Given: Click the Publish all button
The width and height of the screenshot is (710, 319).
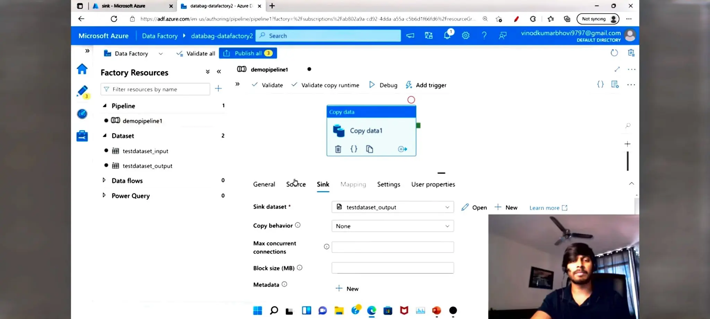Looking at the screenshot, I should pos(248,53).
